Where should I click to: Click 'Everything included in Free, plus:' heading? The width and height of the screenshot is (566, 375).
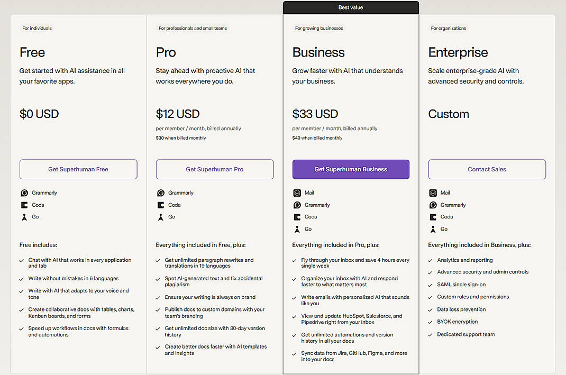pos(200,245)
